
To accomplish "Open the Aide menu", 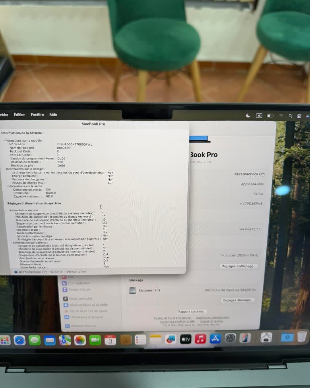I will click(53, 115).
